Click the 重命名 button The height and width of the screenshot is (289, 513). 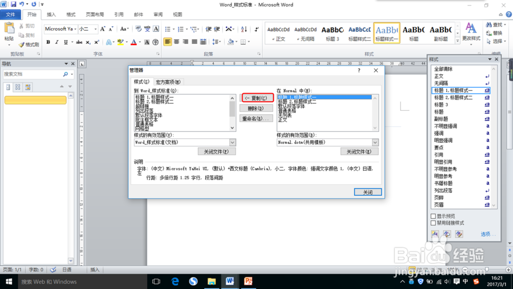(x=256, y=119)
